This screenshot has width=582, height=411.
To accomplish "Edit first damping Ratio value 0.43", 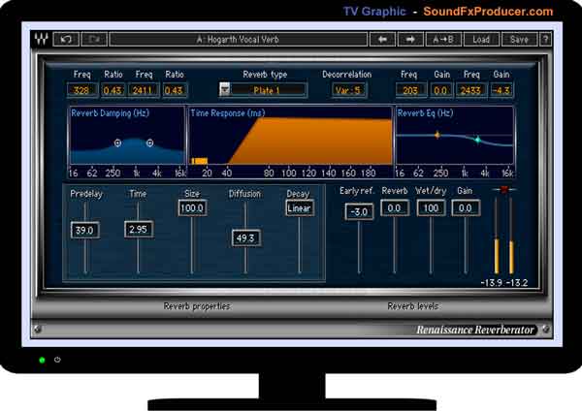I will click(113, 90).
